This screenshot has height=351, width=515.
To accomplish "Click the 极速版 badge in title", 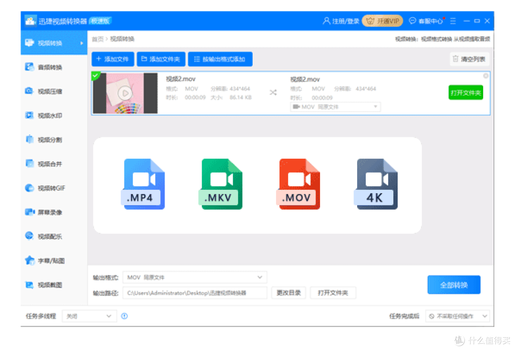I will click(x=101, y=21).
